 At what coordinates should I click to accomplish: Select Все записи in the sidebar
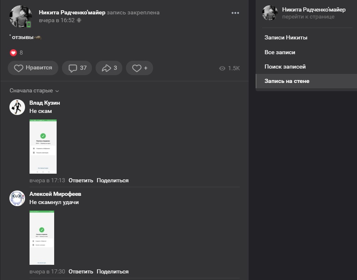pyautogui.click(x=280, y=53)
